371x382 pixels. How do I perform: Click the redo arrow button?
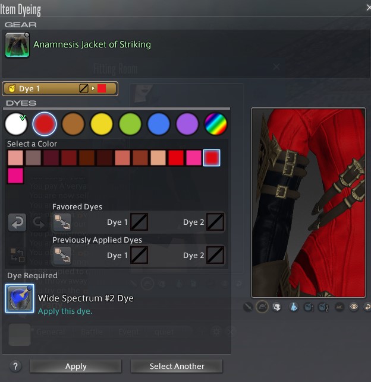39,222
